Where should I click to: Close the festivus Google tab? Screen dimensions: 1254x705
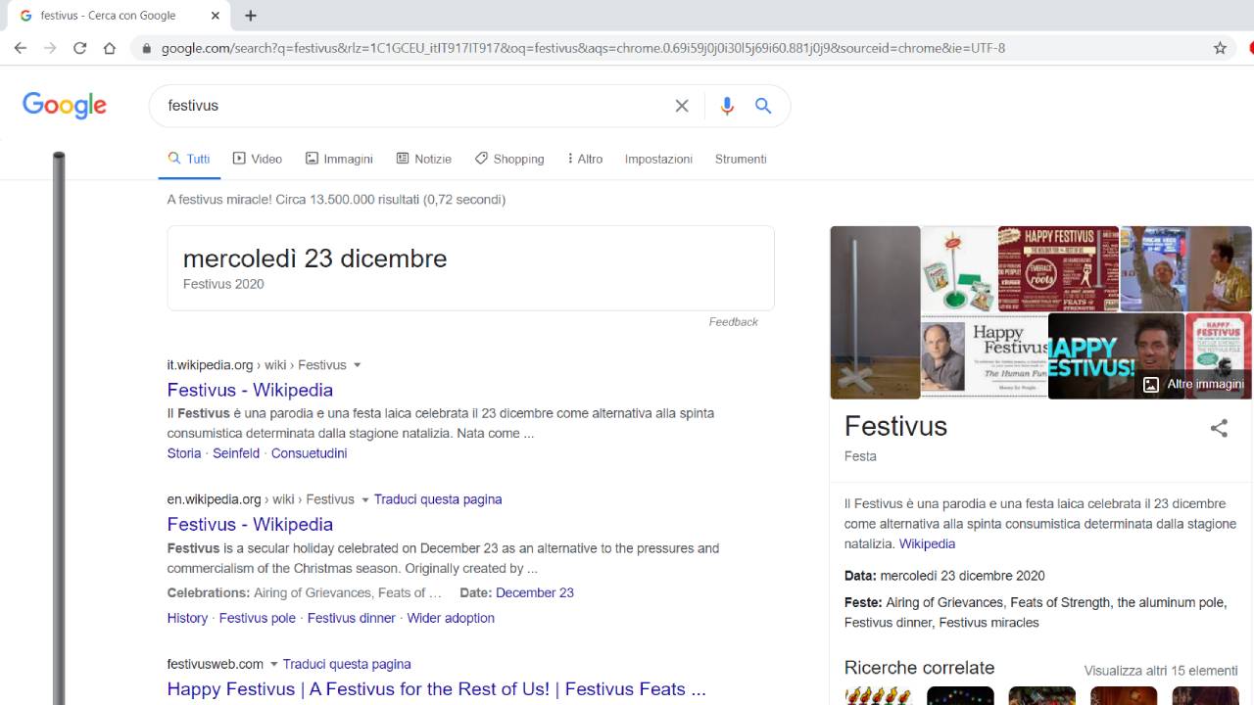[216, 16]
